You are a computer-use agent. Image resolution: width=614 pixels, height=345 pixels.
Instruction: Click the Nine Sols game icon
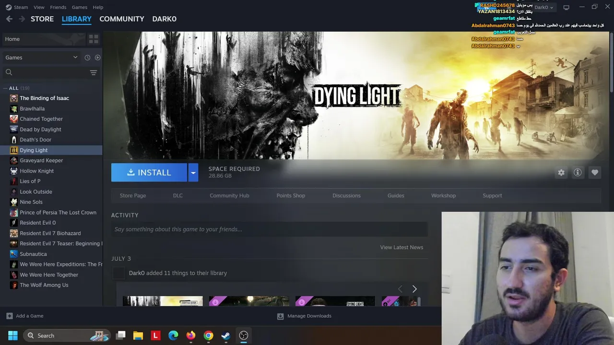[14, 202]
